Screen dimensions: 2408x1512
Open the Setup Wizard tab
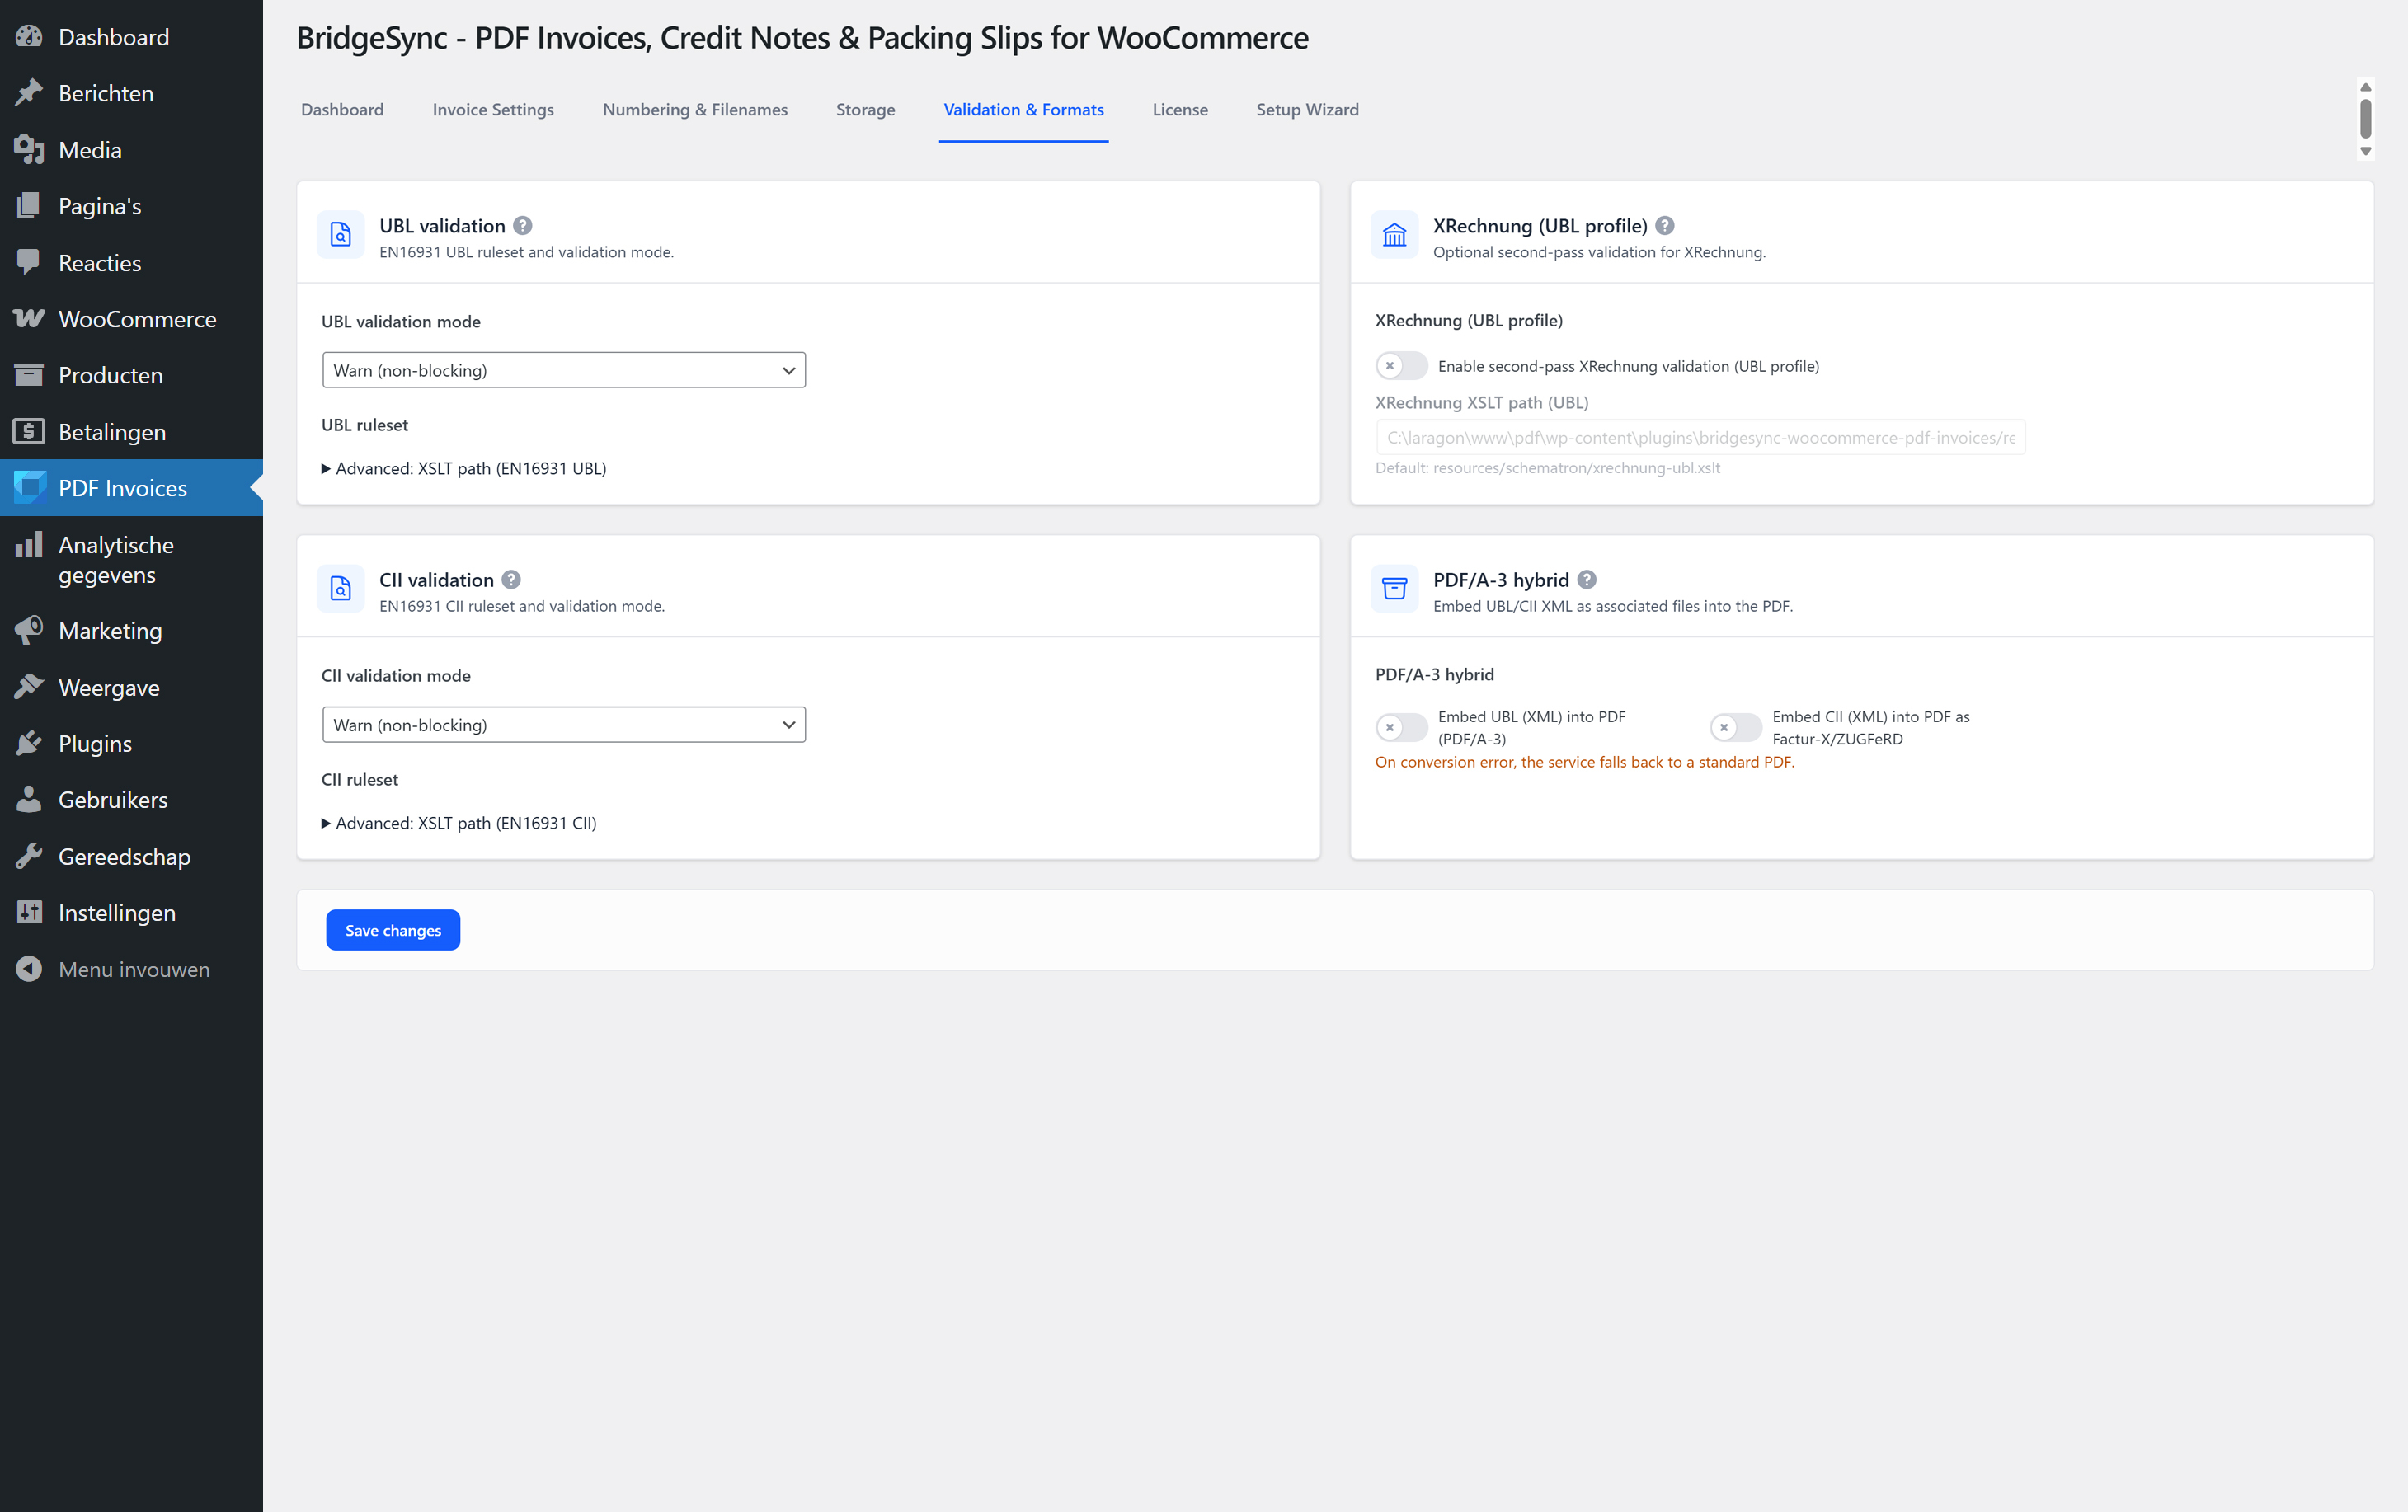point(1307,110)
